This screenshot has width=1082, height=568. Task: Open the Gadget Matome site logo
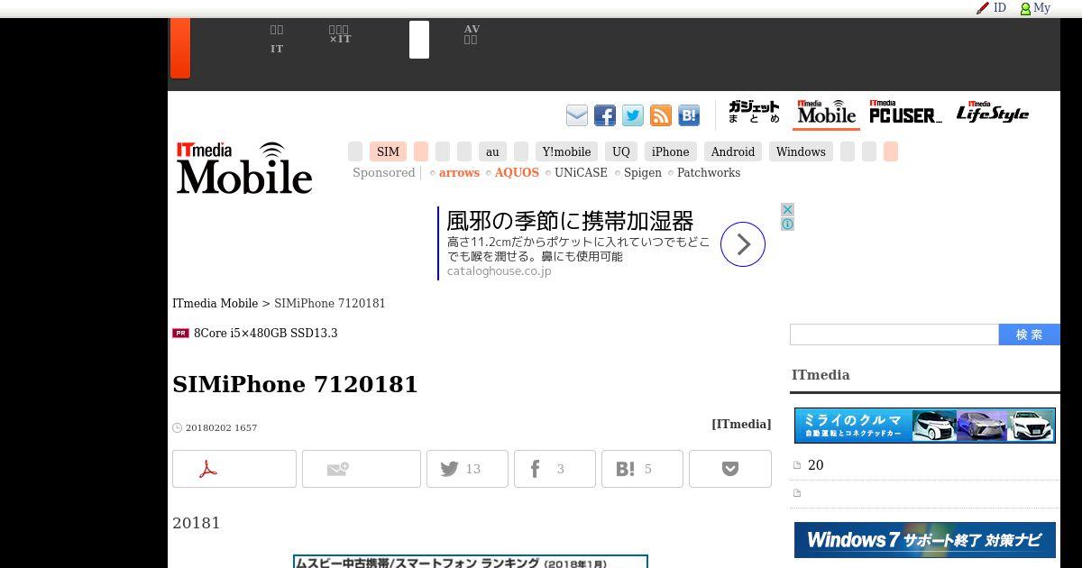click(754, 113)
